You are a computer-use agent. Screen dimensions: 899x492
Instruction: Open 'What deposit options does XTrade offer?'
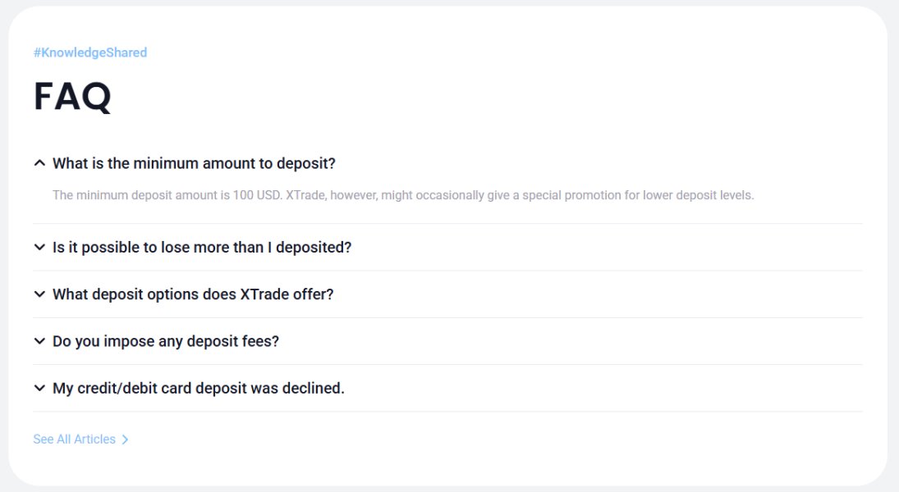[193, 294]
